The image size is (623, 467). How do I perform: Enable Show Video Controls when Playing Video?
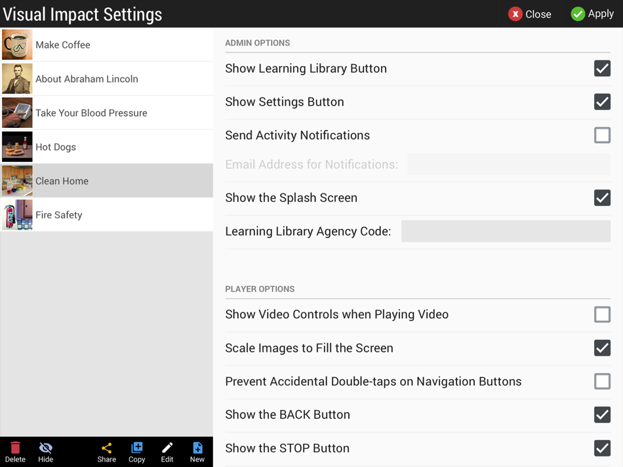(x=602, y=314)
